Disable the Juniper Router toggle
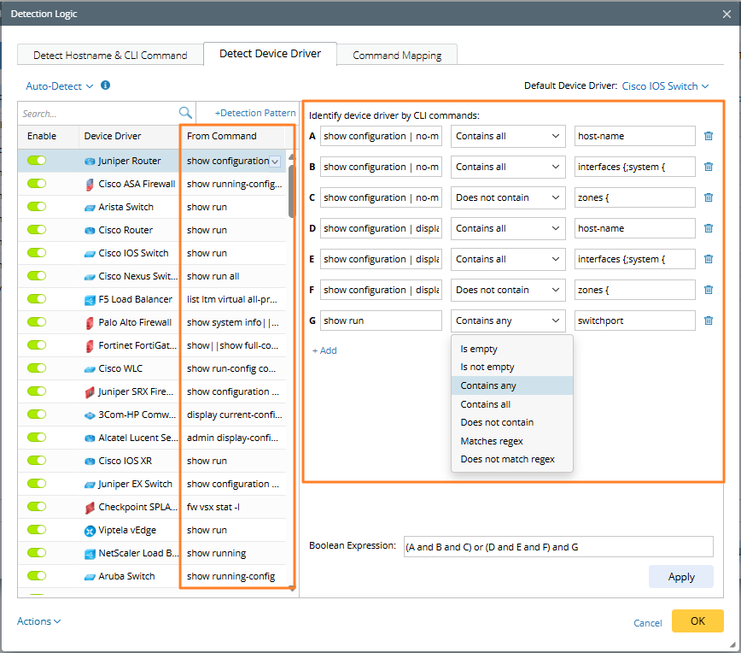741x653 pixels. tap(37, 161)
